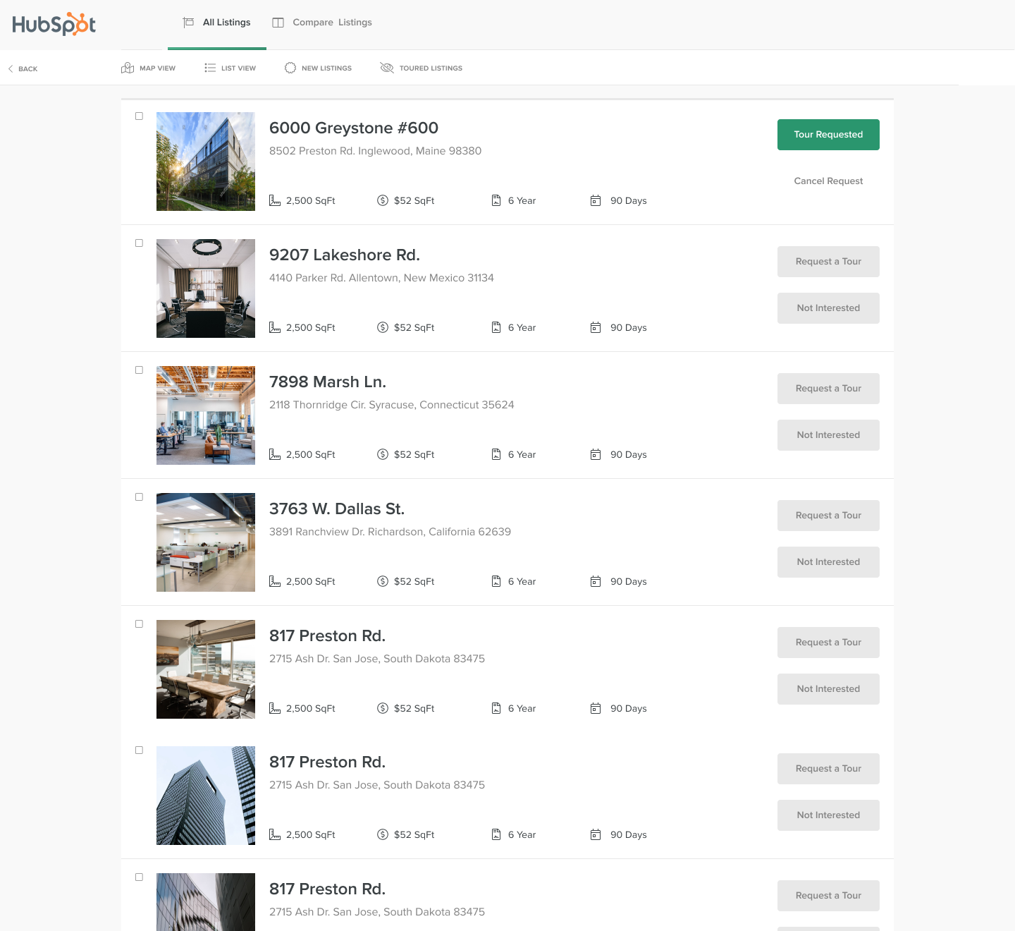Click the dollar price icon for 9207 Lakeshore Rd.
This screenshot has width=1015, height=931.
(383, 327)
